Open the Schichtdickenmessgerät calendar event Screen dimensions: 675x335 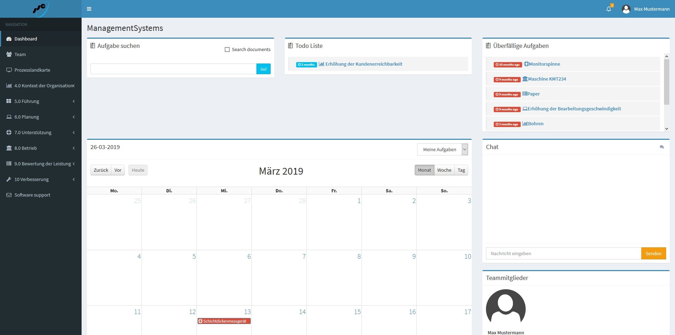224,321
